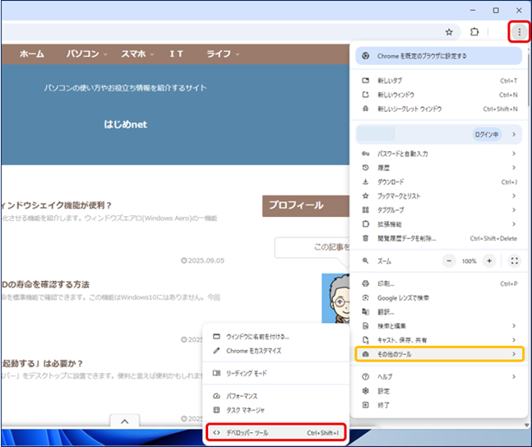532x447 pixels.
Task: Click 終了 to exit Chrome
Action: click(438, 405)
